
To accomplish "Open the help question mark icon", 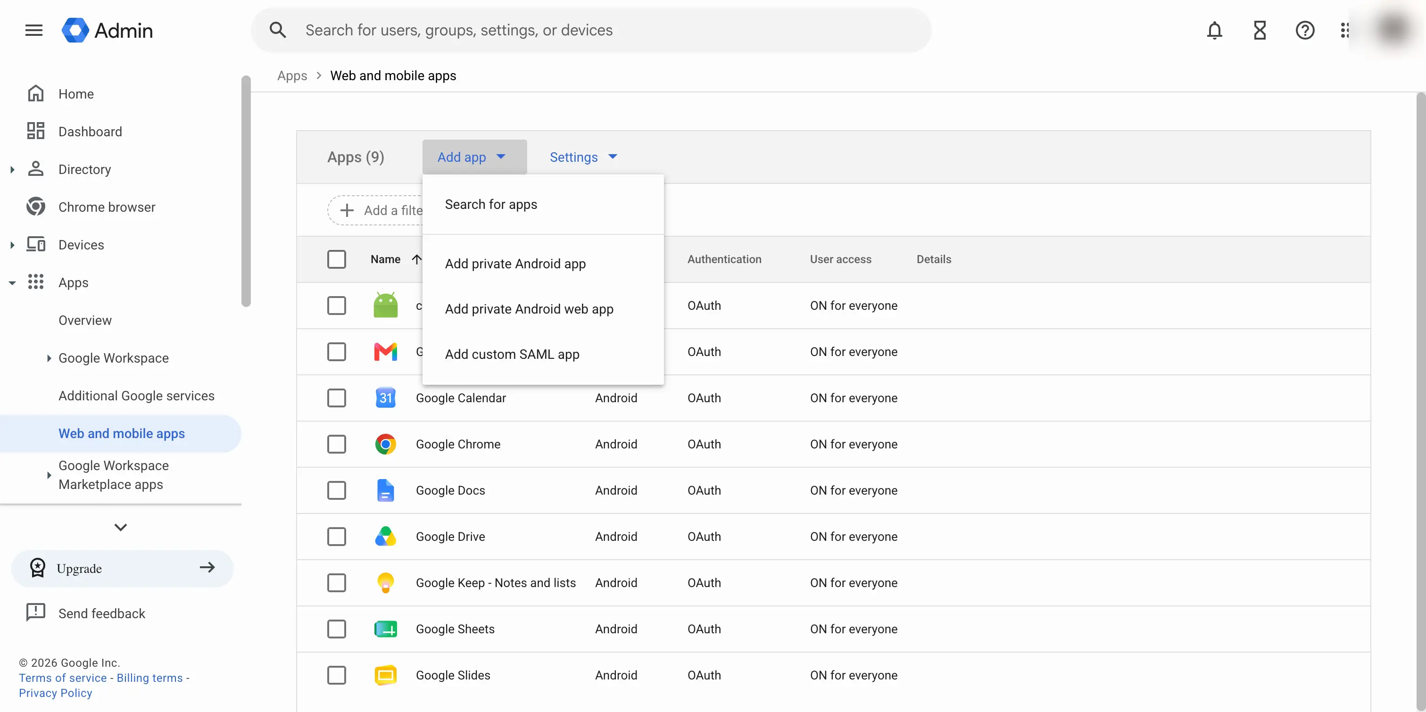I will coord(1305,30).
